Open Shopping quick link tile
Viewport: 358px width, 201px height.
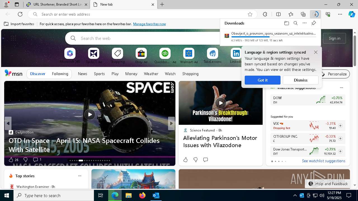tap(117, 56)
